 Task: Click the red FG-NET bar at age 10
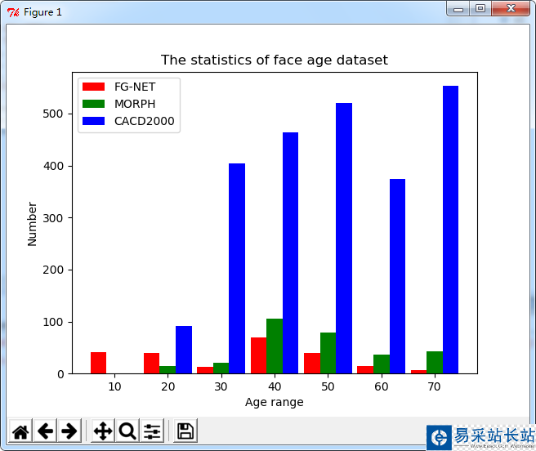coord(98,363)
